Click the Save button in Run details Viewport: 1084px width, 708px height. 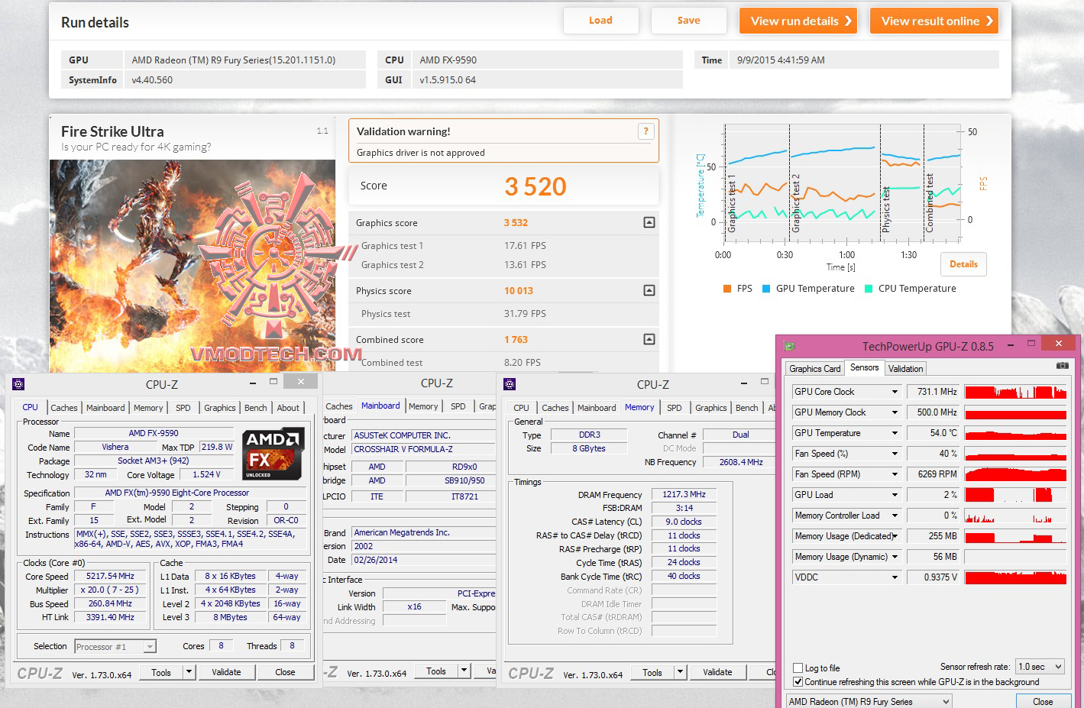point(688,21)
